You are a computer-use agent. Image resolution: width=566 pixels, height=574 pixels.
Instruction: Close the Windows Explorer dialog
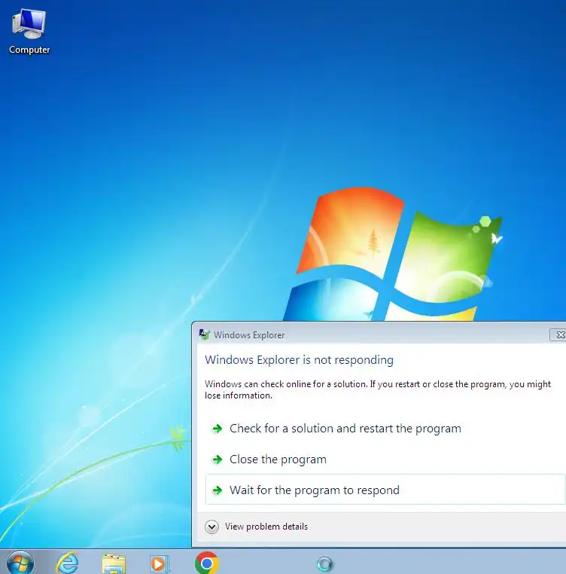[x=558, y=334]
